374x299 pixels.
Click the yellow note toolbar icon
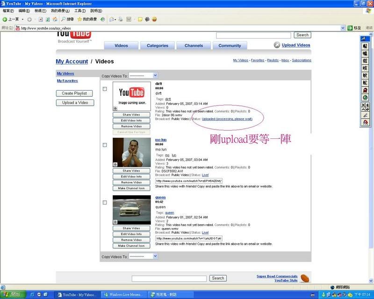pos(140,19)
